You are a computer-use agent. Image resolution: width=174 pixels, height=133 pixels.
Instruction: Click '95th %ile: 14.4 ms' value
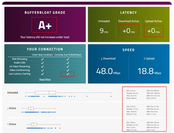click(x=153, y=96)
